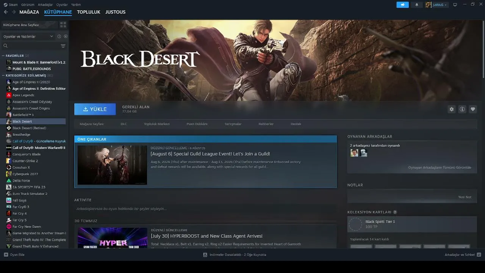Click the Cyberpunk 2077 game icon
This screenshot has height=273, width=485.
[x=9, y=174]
